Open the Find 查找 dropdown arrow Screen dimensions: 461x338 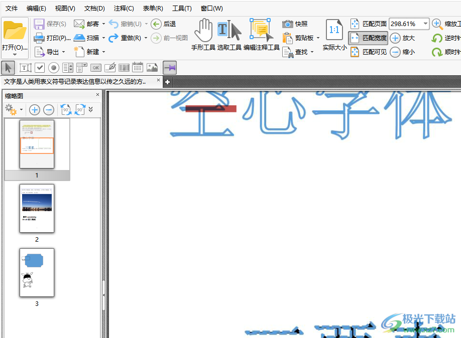pyautogui.click(x=312, y=52)
